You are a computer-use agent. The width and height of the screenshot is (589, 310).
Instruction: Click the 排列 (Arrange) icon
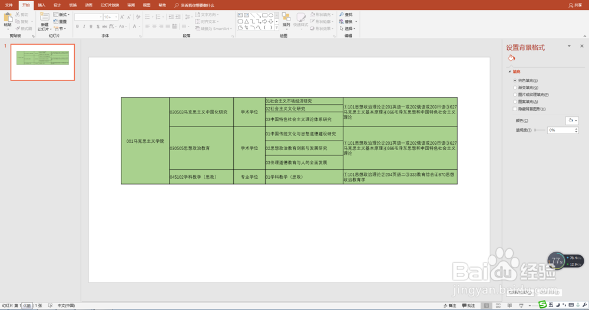[286, 17]
